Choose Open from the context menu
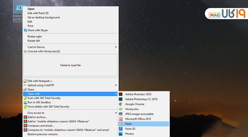This screenshot has width=248, height=137. pos(71,9)
